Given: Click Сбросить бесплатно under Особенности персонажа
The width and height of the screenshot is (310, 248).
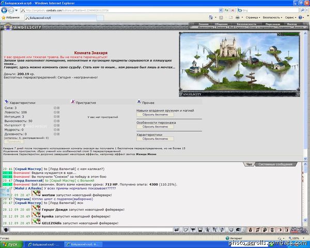Looking at the screenshot, I should click(x=155, y=127).
